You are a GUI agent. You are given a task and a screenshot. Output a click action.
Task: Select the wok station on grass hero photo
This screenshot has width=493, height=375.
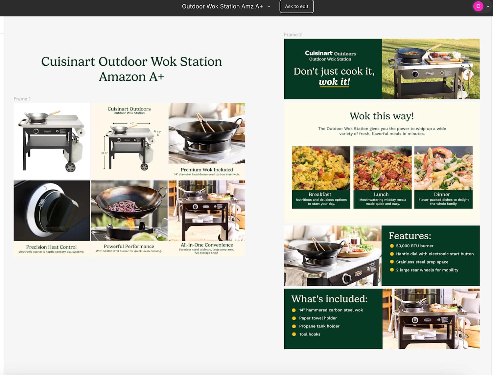tap(431, 69)
